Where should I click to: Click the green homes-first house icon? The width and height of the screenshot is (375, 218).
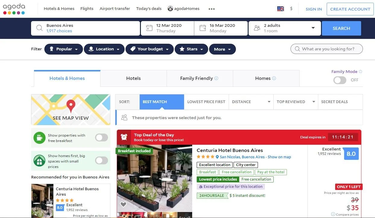click(x=39, y=161)
